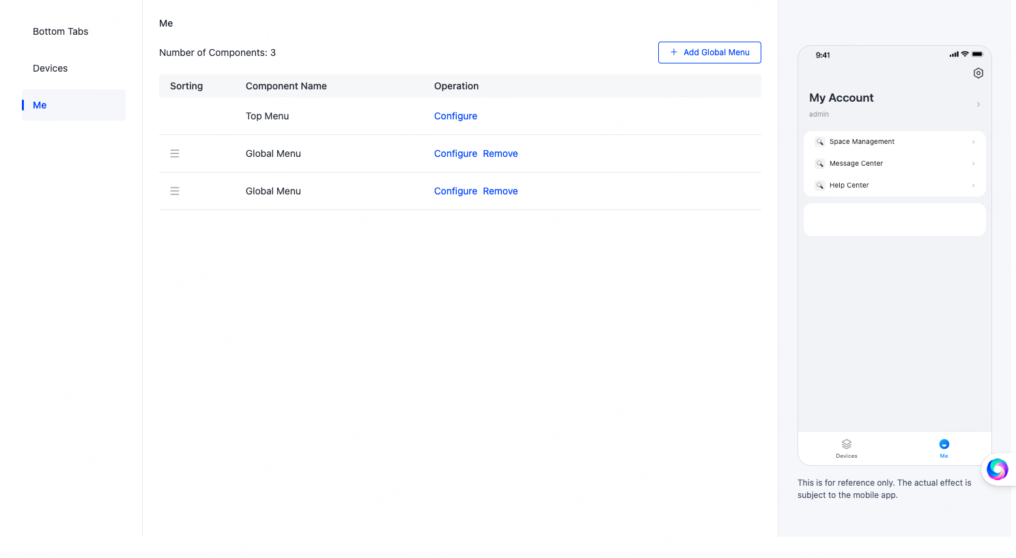The height and width of the screenshot is (558, 1016).
Task: Select Me in the left sidebar
Action: (x=40, y=105)
